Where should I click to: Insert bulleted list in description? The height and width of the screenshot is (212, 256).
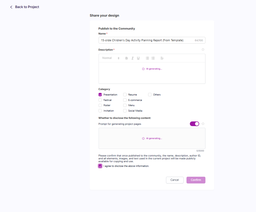(147, 58)
